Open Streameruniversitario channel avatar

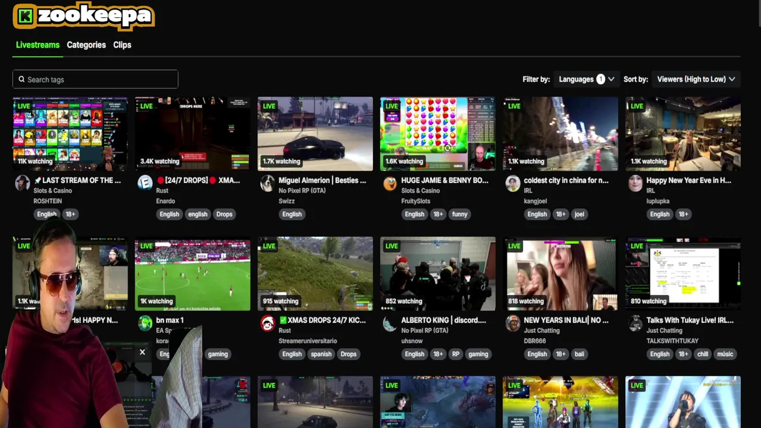[268, 323]
